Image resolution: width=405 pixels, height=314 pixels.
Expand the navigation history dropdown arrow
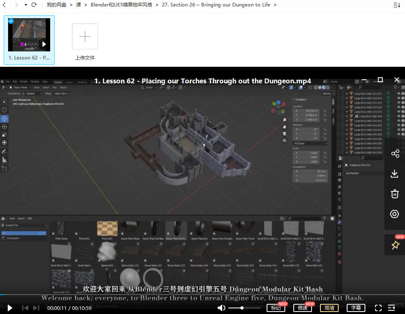25,5
